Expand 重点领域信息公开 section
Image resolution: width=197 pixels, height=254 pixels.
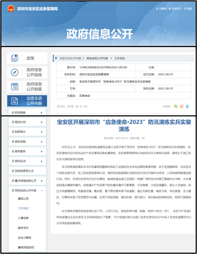click(x=41, y=181)
